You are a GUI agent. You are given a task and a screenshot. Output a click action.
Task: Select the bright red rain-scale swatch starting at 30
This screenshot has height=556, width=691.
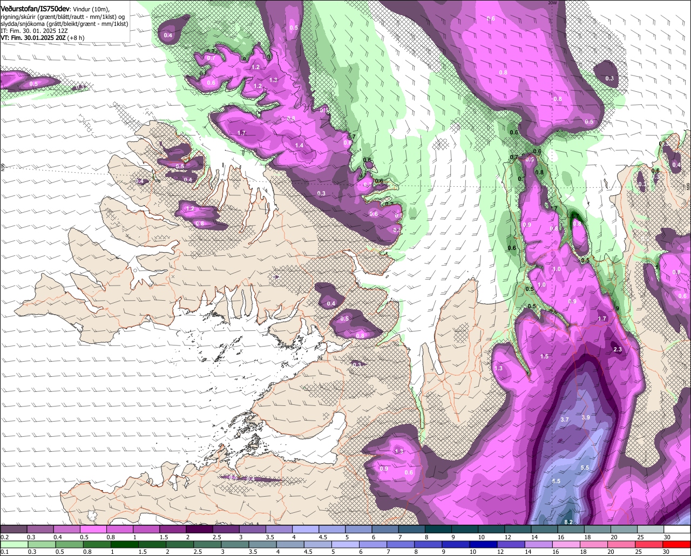click(677, 544)
